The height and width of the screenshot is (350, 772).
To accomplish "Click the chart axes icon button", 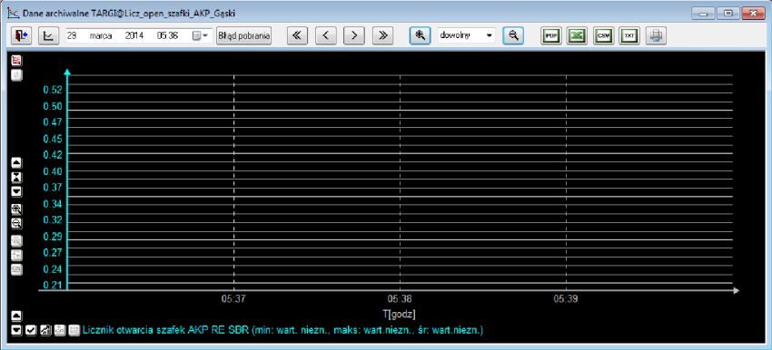I will [x=48, y=35].
